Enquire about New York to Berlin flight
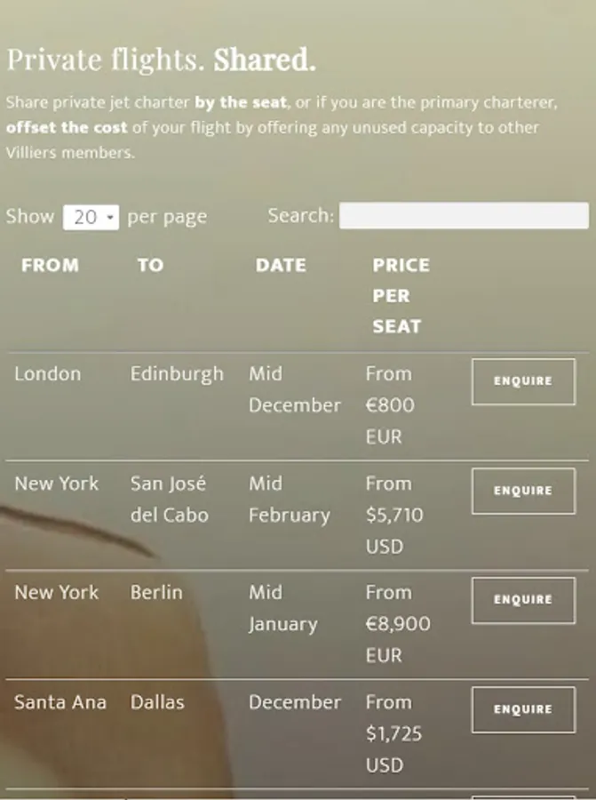The image size is (596, 800). 523,600
